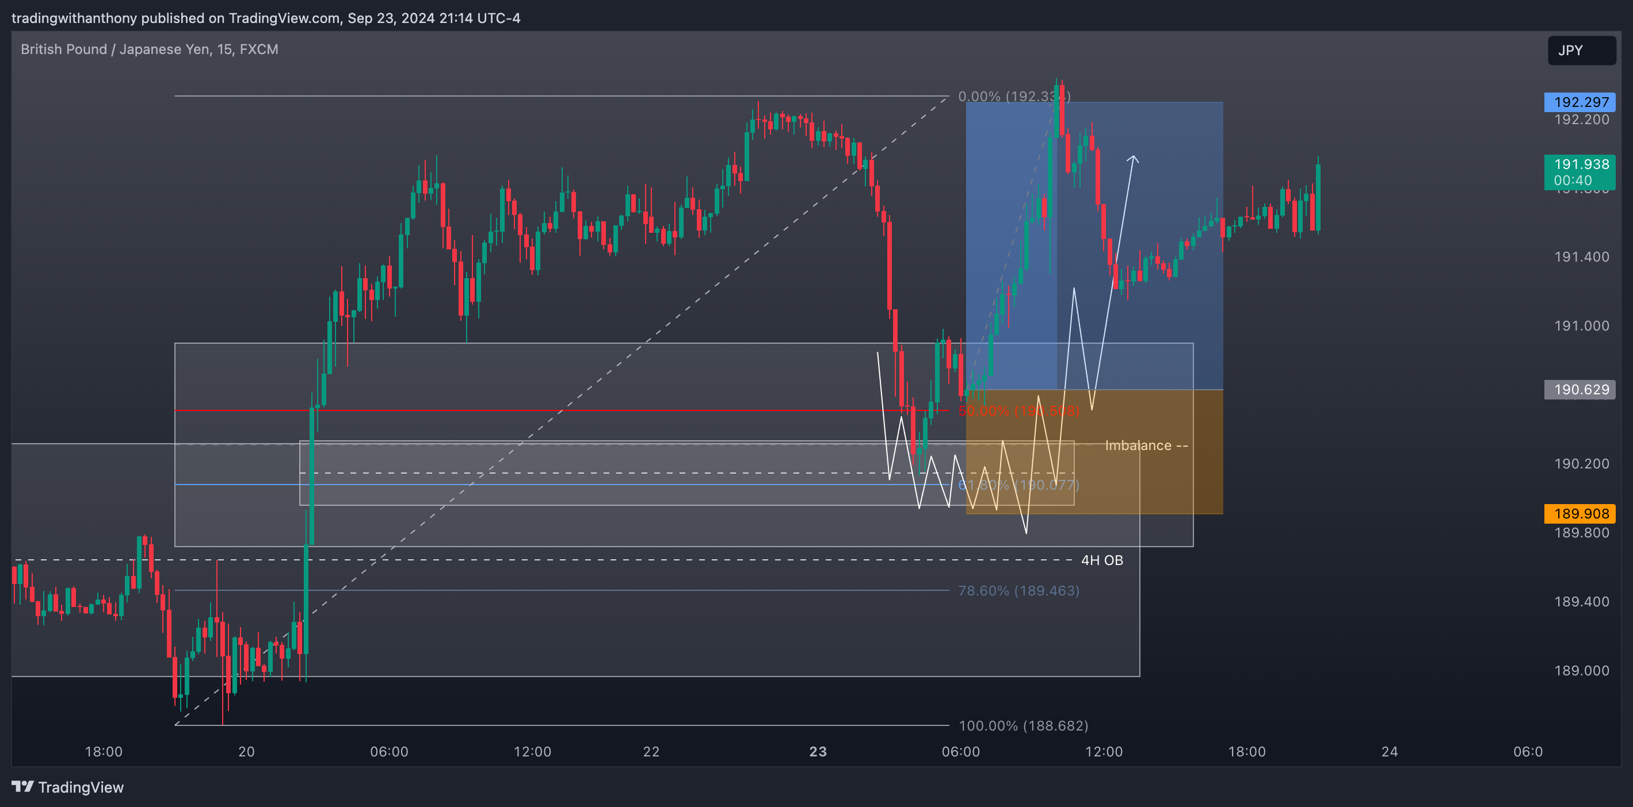This screenshot has height=807, width=1633.
Task: Click the 189.400 price axis value
Action: [1581, 602]
